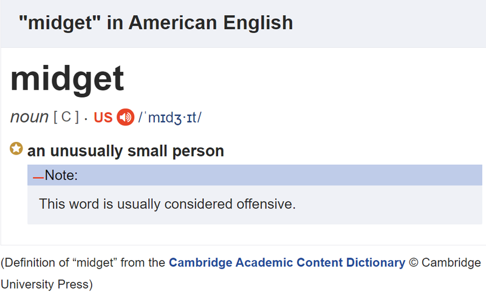Collapse the Note with red minus icon
486x294 pixels.
[x=38, y=178]
